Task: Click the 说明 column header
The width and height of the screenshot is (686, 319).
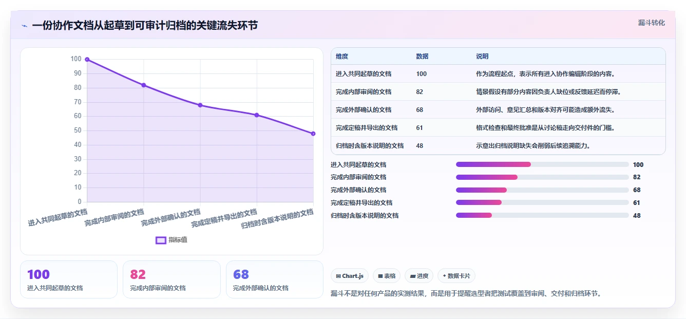Action: click(x=482, y=57)
